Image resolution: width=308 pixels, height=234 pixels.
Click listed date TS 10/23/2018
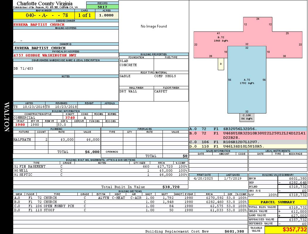coord(29,107)
